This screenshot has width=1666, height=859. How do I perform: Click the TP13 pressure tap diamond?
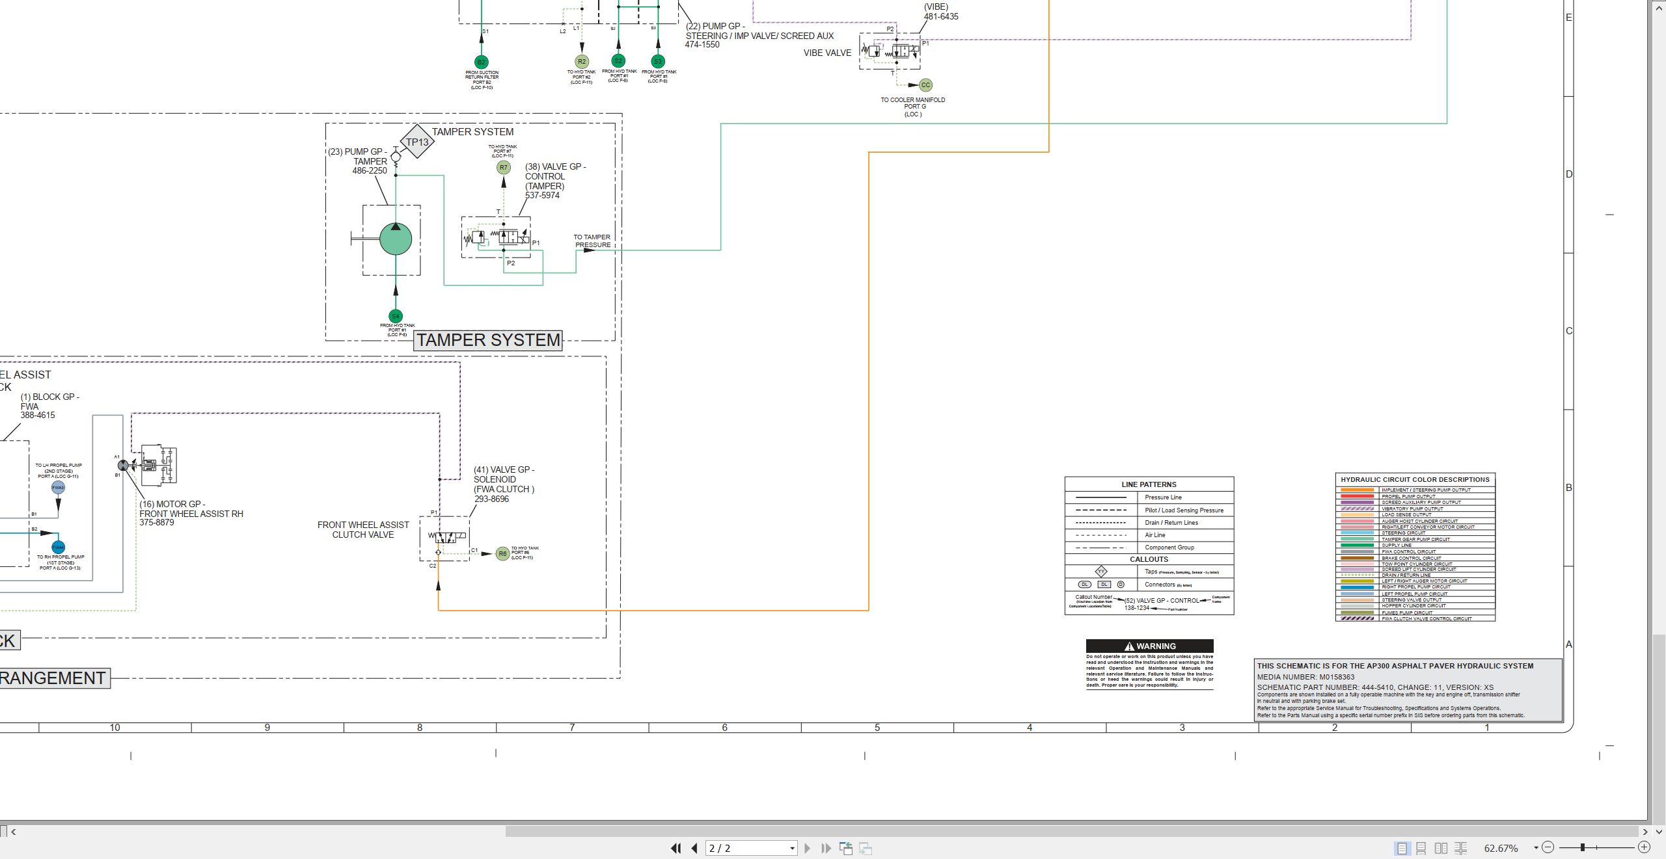(416, 142)
